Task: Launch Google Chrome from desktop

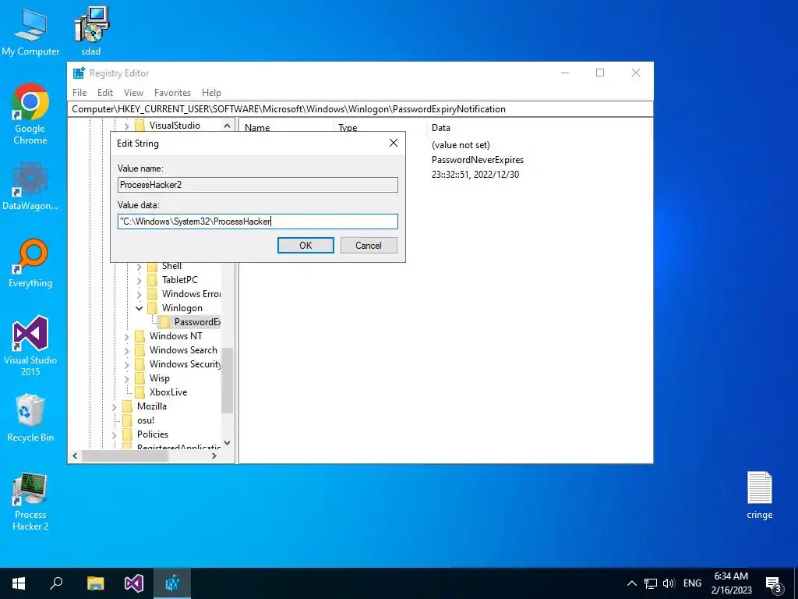Action: pyautogui.click(x=30, y=114)
